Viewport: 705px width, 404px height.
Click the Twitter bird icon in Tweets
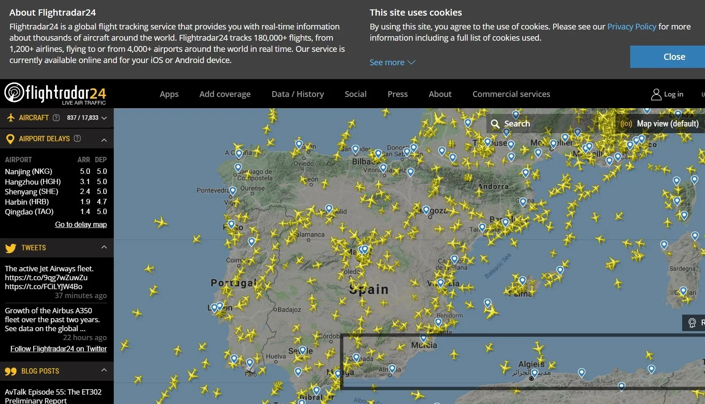(x=11, y=248)
